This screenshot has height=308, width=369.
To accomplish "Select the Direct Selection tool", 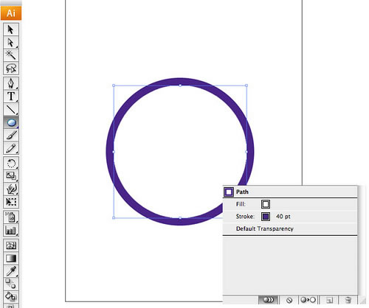I will [11, 43].
